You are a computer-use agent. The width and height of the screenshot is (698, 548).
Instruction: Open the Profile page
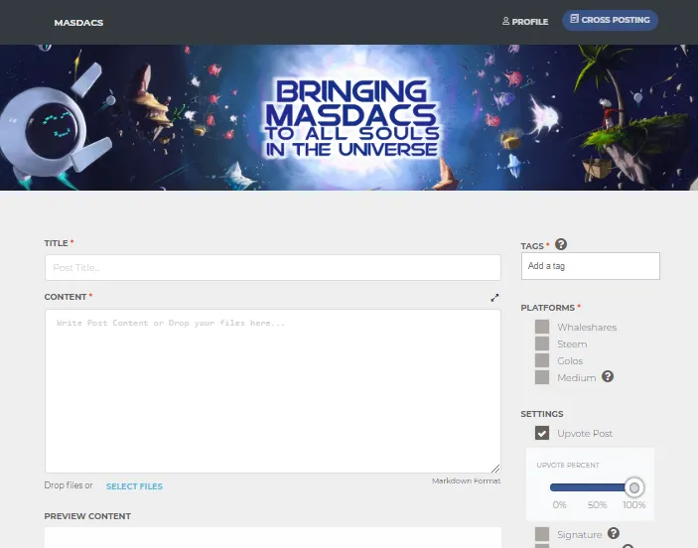point(525,22)
